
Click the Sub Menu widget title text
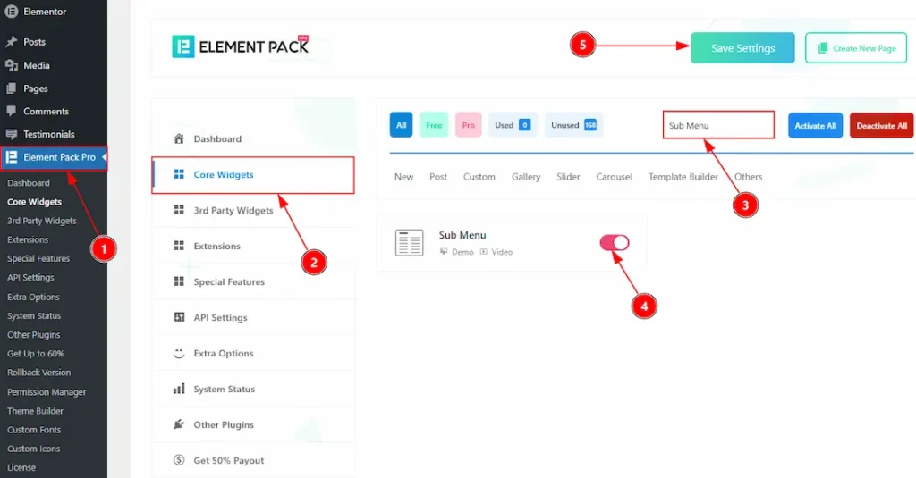tap(462, 235)
